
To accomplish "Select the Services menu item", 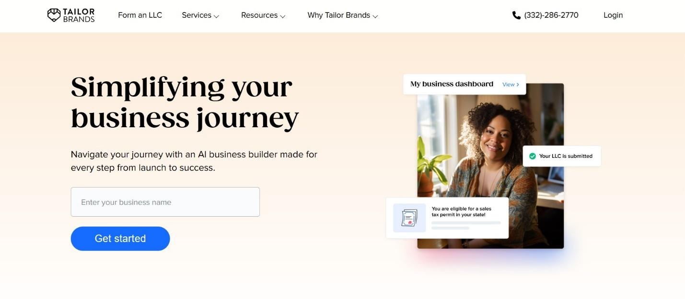I will coord(197,15).
